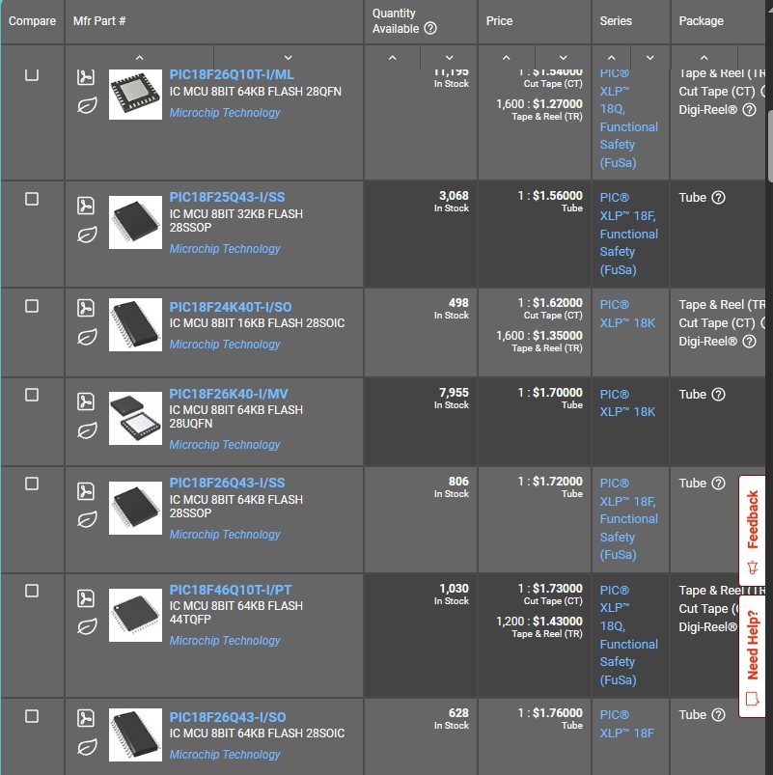The height and width of the screenshot is (775, 773).
Task: Sort Mfr Part # descending
Action: click(x=289, y=58)
